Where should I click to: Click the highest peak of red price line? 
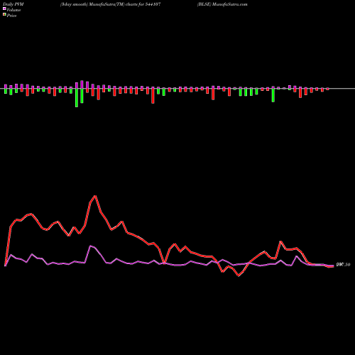point(95,196)
